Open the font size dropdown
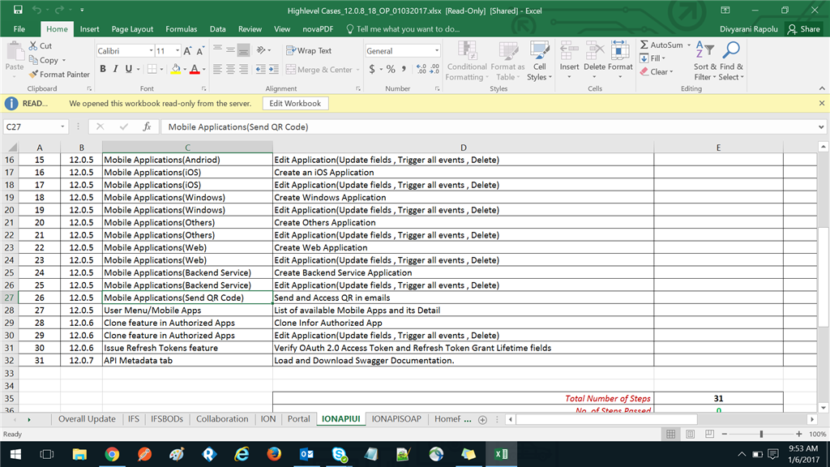 click(x=178, y=51)
